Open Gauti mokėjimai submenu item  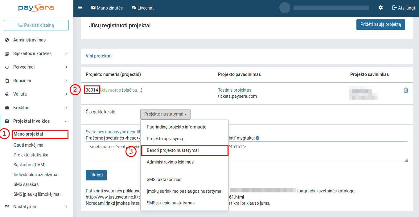tap(29, 145)
